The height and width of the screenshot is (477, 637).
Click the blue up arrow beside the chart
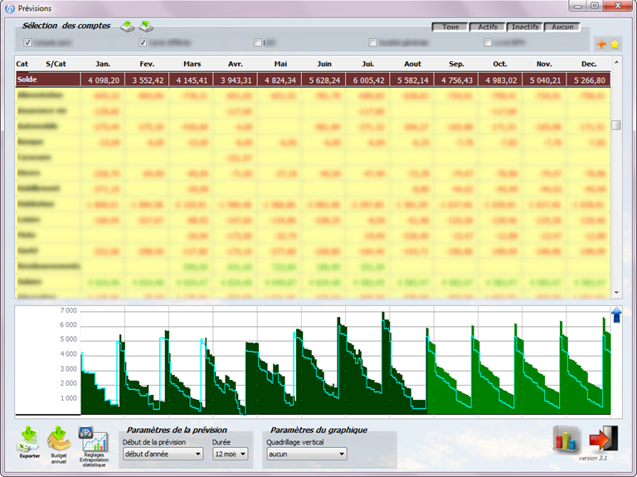pos(616,315)
